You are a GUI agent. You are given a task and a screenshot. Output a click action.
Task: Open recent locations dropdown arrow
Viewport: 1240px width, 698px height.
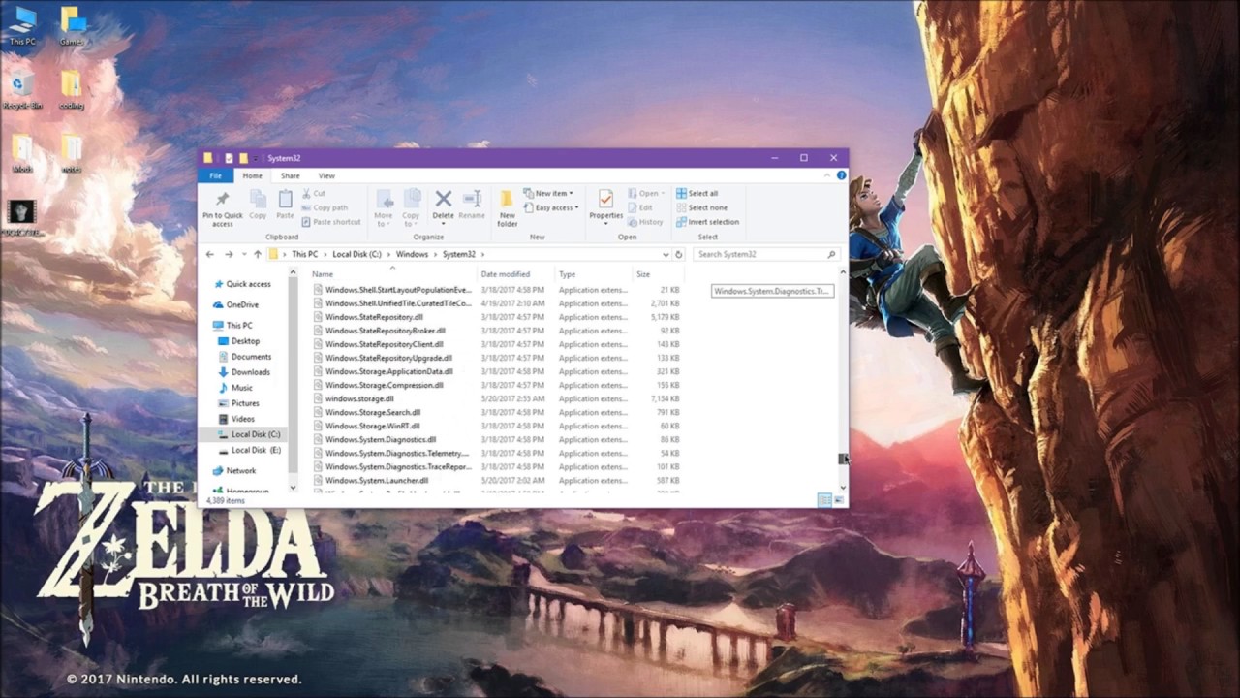[242, 254]
